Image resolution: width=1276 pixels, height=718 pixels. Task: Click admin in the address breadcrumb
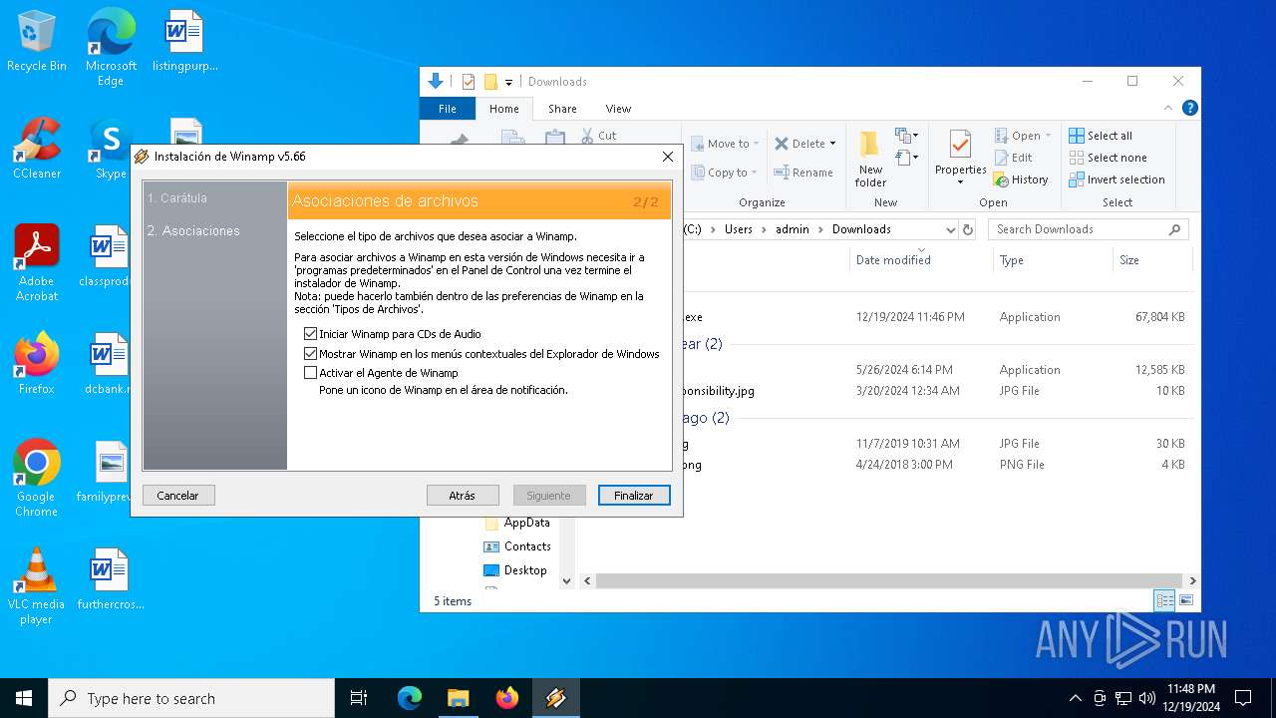[793, 229]
